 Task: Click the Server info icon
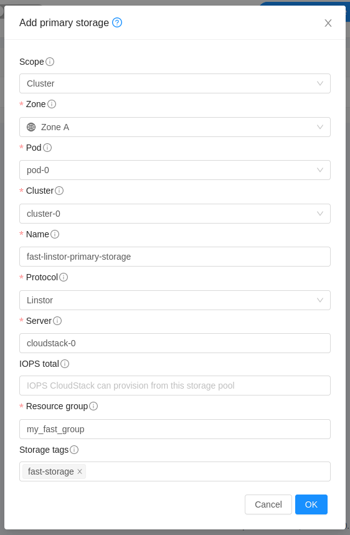tap(57, 321)
